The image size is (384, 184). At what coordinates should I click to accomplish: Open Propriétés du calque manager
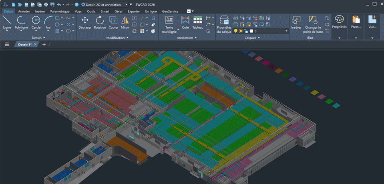tap(224, 24)
